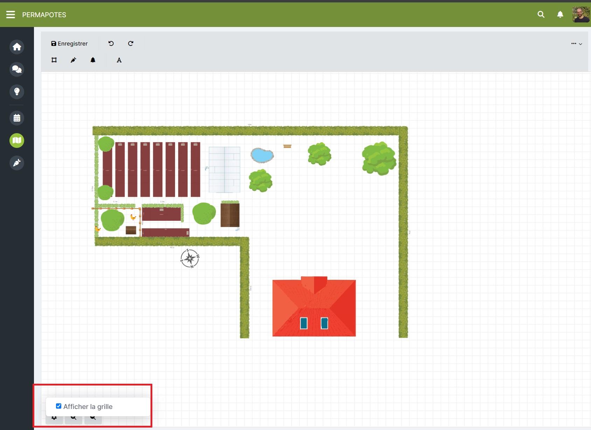Open the garden map section in sidebar
The width and height of the screenshot is (591, 430).
pyautogui.click(x=17, y=141)
